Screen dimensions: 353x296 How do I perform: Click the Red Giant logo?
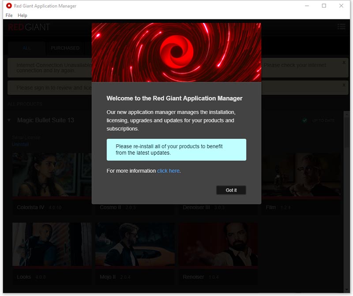point(29,27)
